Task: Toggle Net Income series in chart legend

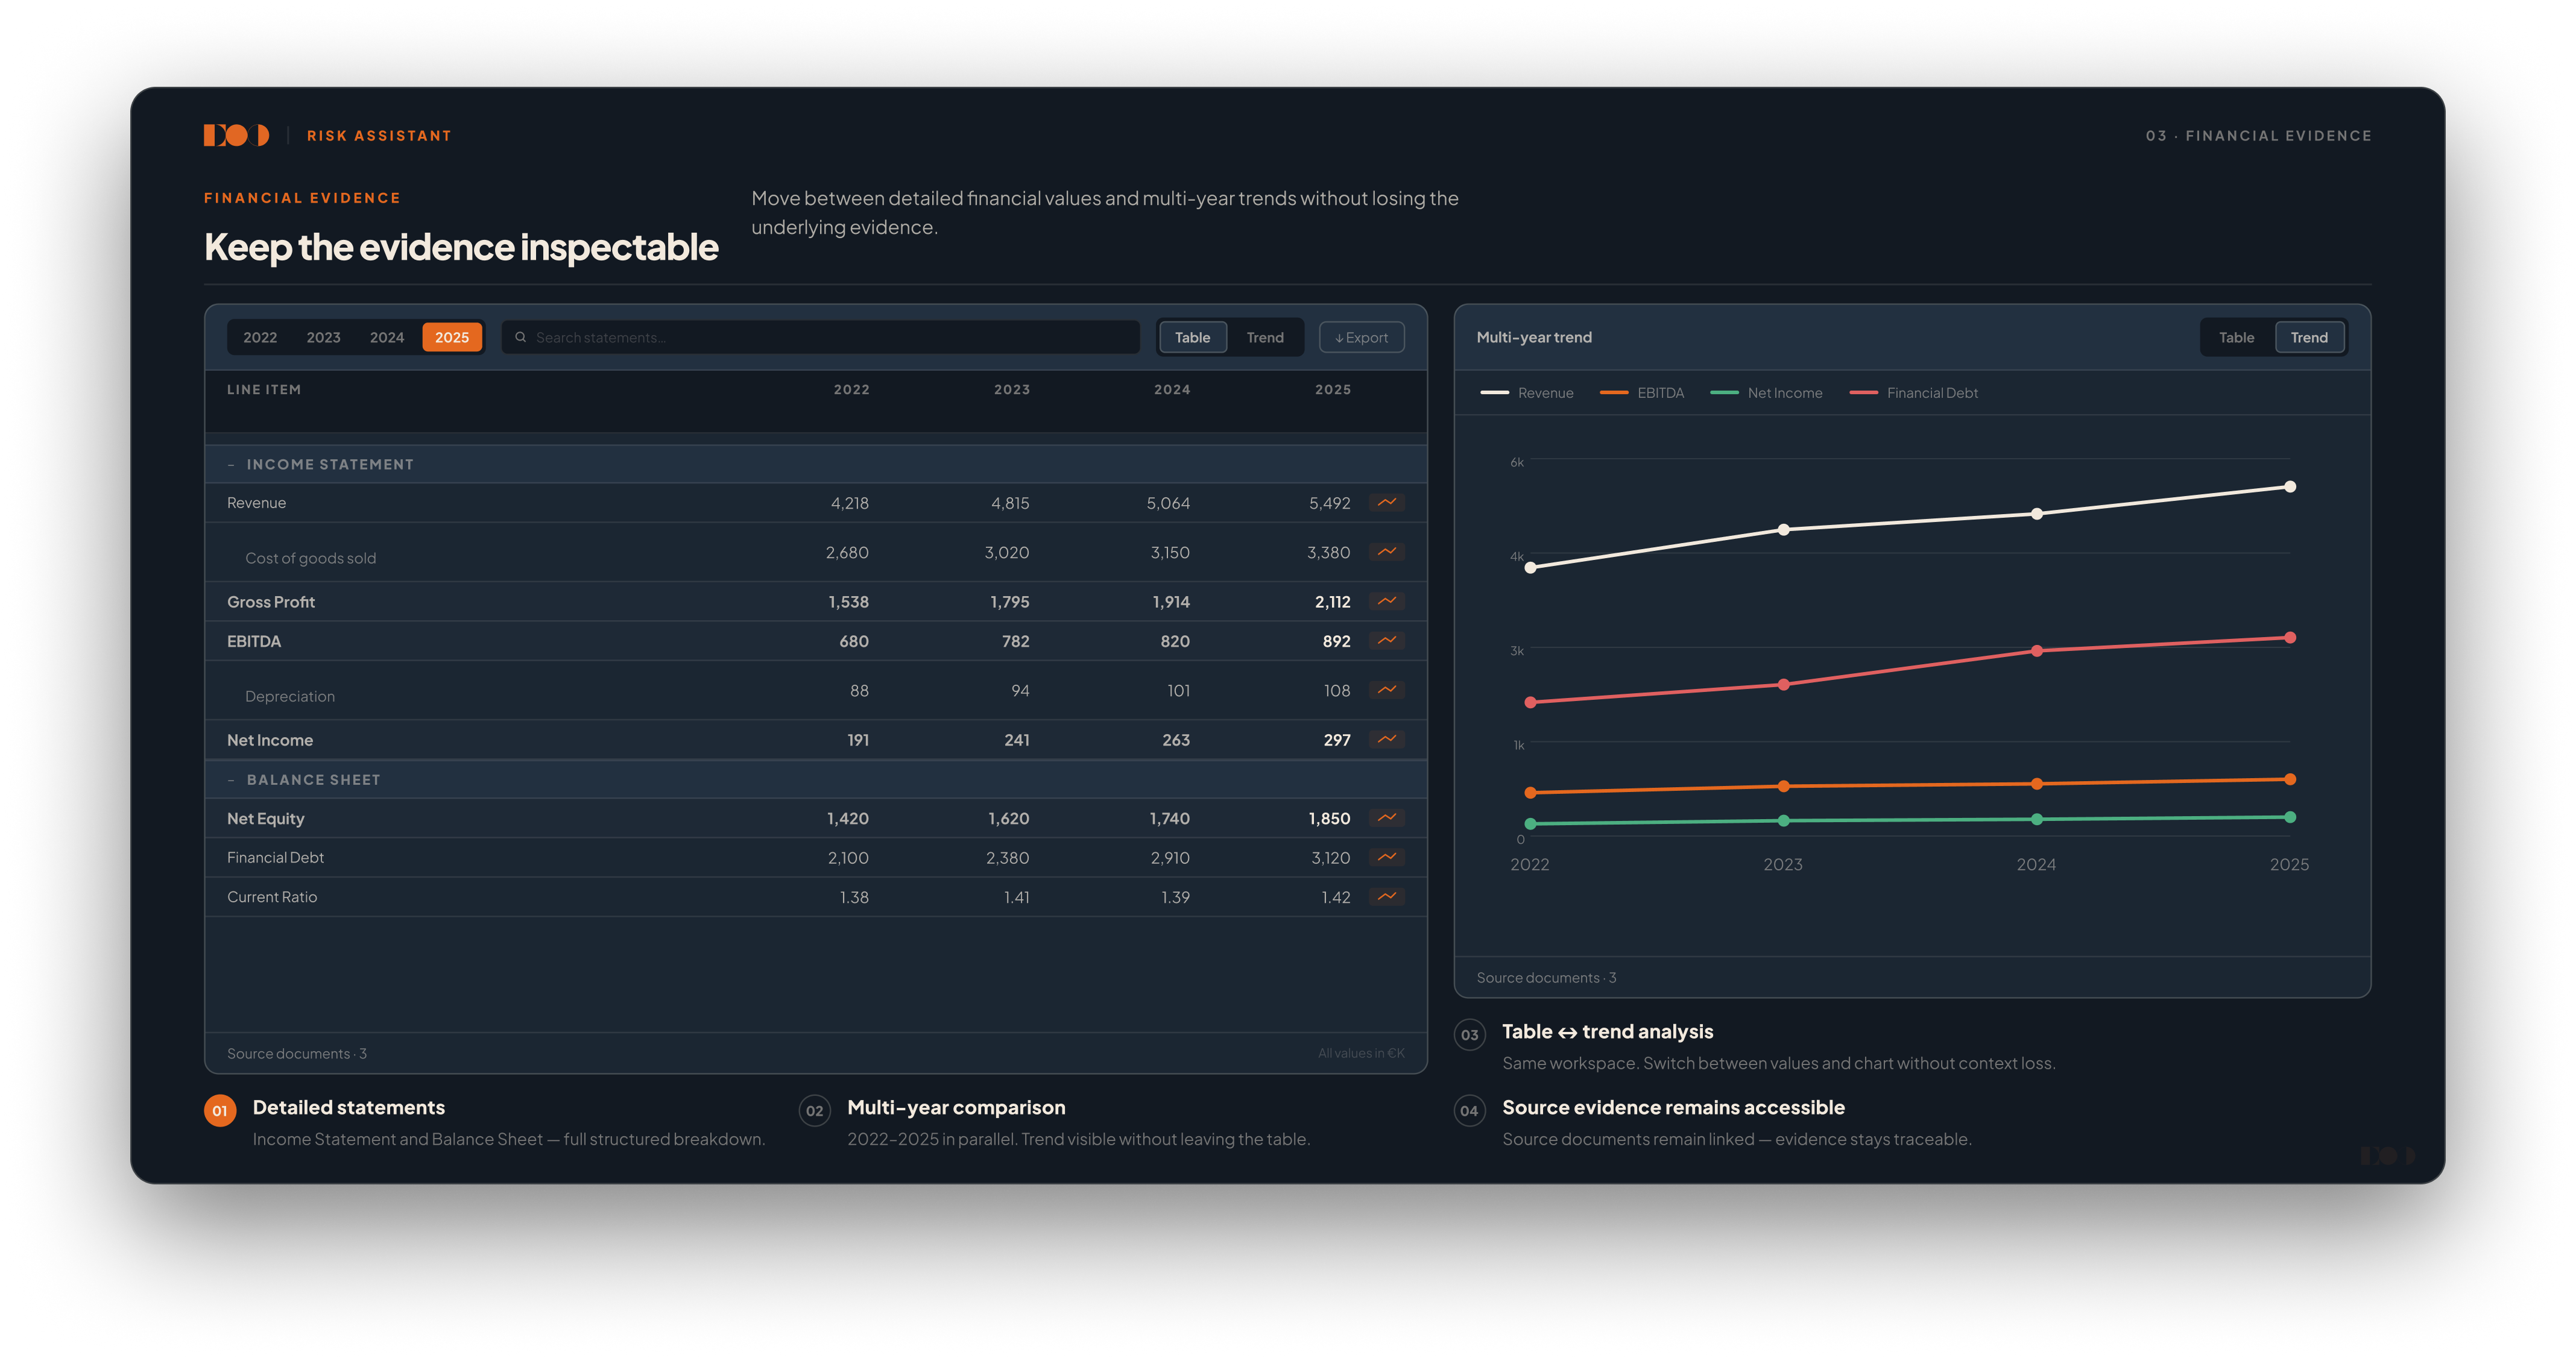Action: [x=1766, y=393]
